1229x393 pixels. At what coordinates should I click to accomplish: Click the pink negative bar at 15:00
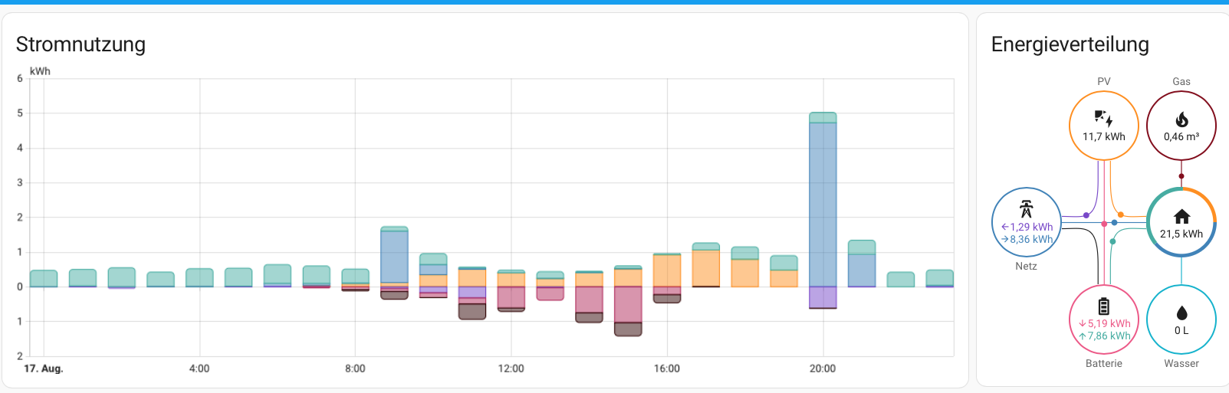click(x=628, y=304)
